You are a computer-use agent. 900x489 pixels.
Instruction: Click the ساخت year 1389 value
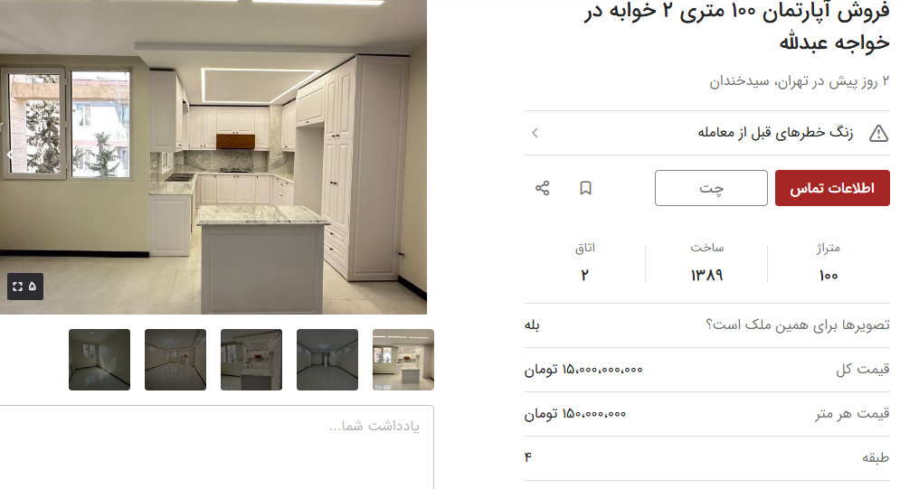coord(706,276)
